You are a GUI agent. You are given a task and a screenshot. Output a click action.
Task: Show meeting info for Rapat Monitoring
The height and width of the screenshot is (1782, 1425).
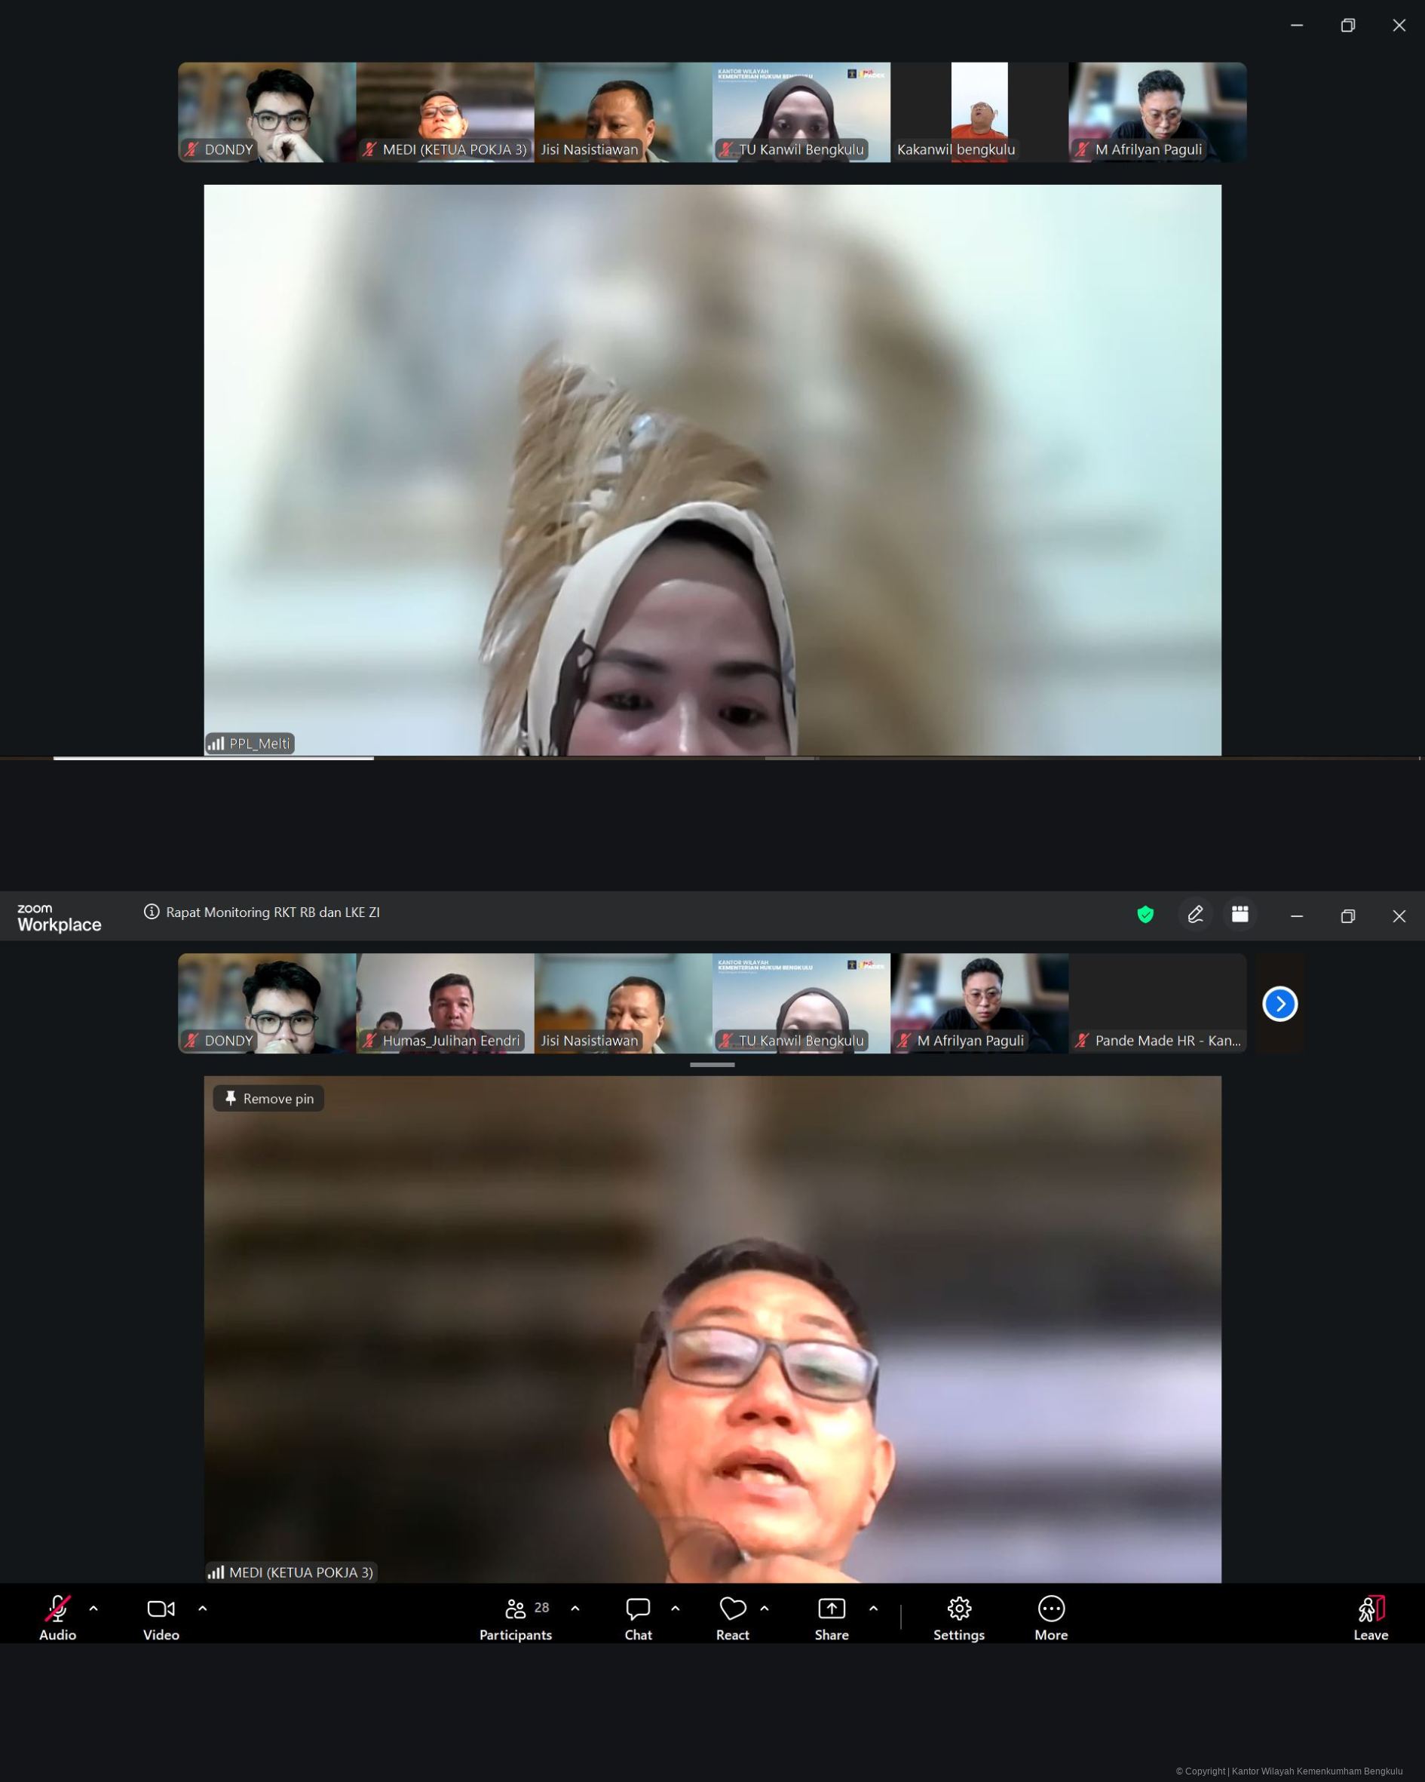(152, 912)
